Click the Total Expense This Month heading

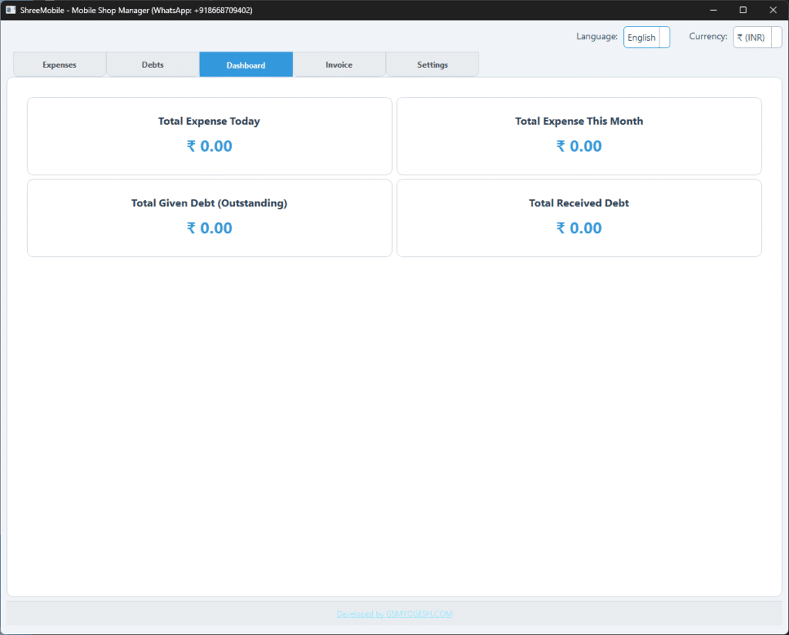point(579,121)
